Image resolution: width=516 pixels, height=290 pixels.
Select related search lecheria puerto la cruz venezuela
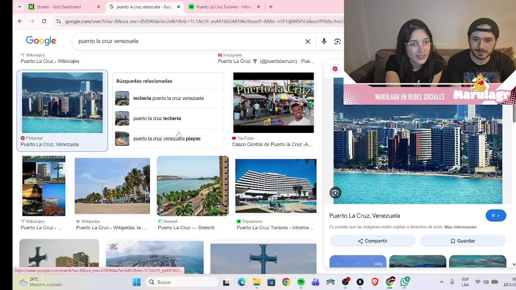tap(168, 98)
